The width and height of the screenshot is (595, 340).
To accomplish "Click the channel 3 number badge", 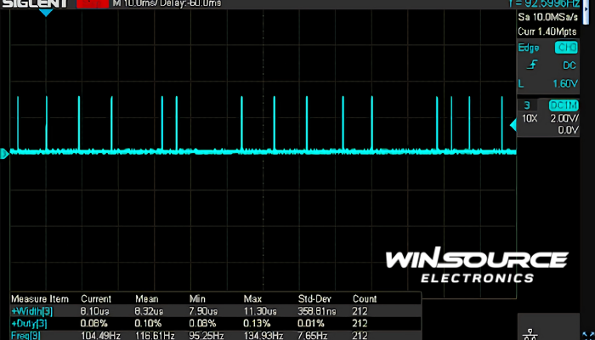I will point(526,105).
